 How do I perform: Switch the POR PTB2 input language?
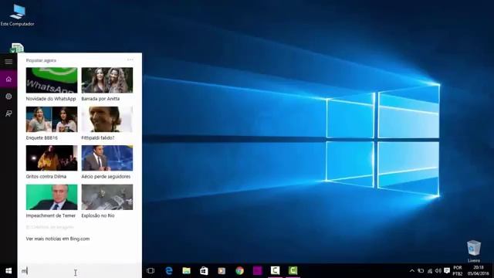[458, 271]
